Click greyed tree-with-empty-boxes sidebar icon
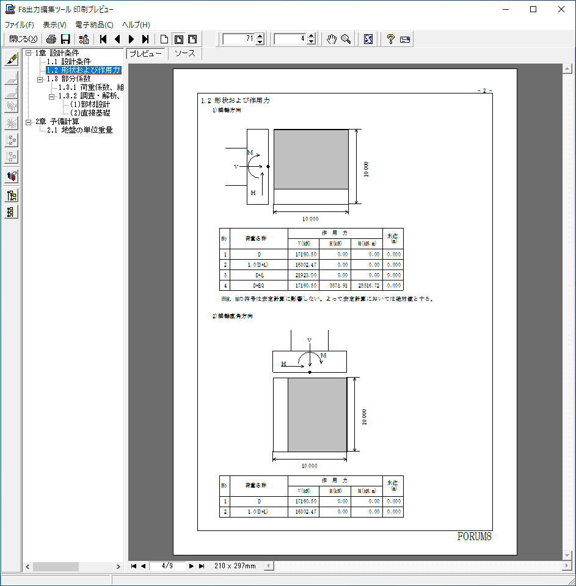Image resolution: width=576 pixels, height=586 pixels. pos(12,156)
